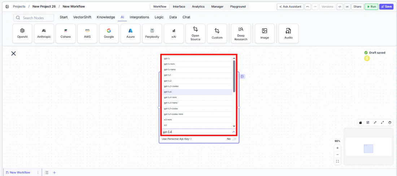This screenshot has width=397, height=176.
Task: Switch to the Interface tab
Action: click(179, 6)
